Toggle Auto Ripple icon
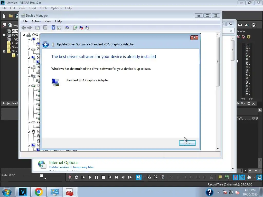The height and width of the screenshot is (197, 263). click(249, 177)
